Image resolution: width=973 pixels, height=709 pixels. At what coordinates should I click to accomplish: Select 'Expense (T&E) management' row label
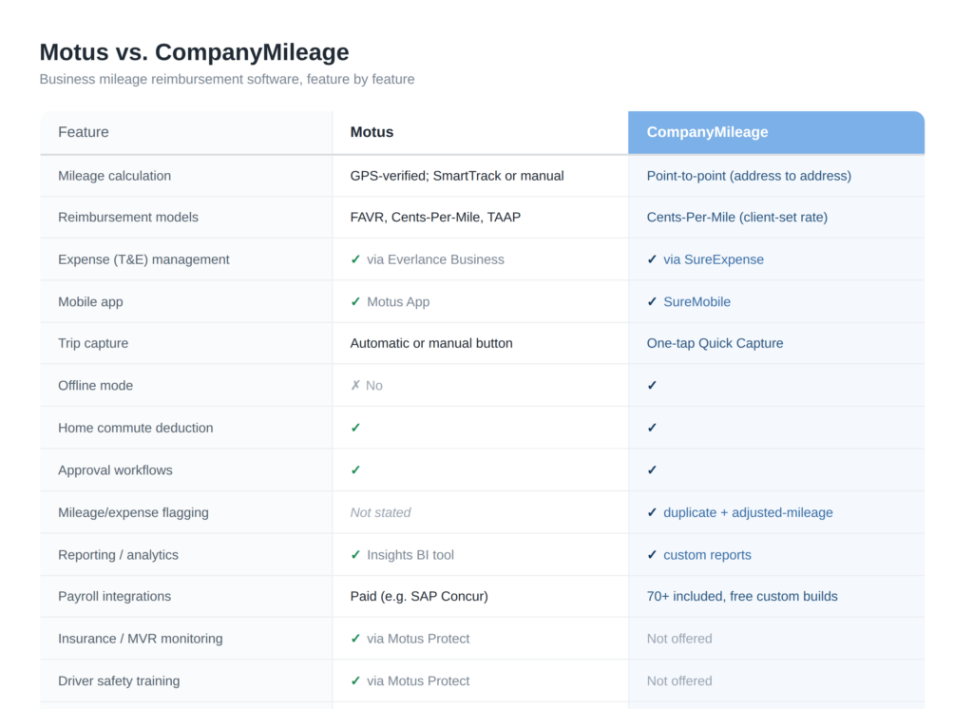point(144,259)
